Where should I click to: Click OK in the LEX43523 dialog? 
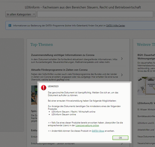point(121,138)
